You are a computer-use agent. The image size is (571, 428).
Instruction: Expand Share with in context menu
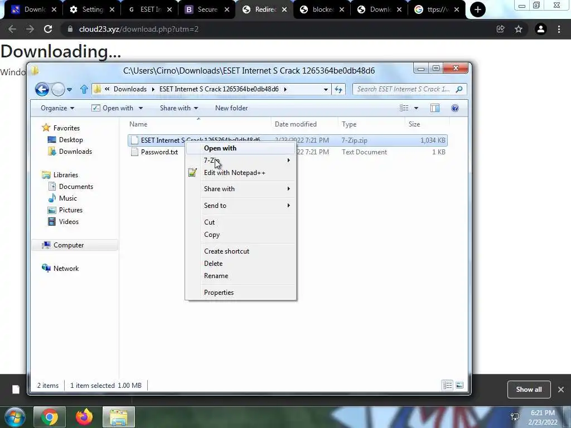click(x=241, y=189)
